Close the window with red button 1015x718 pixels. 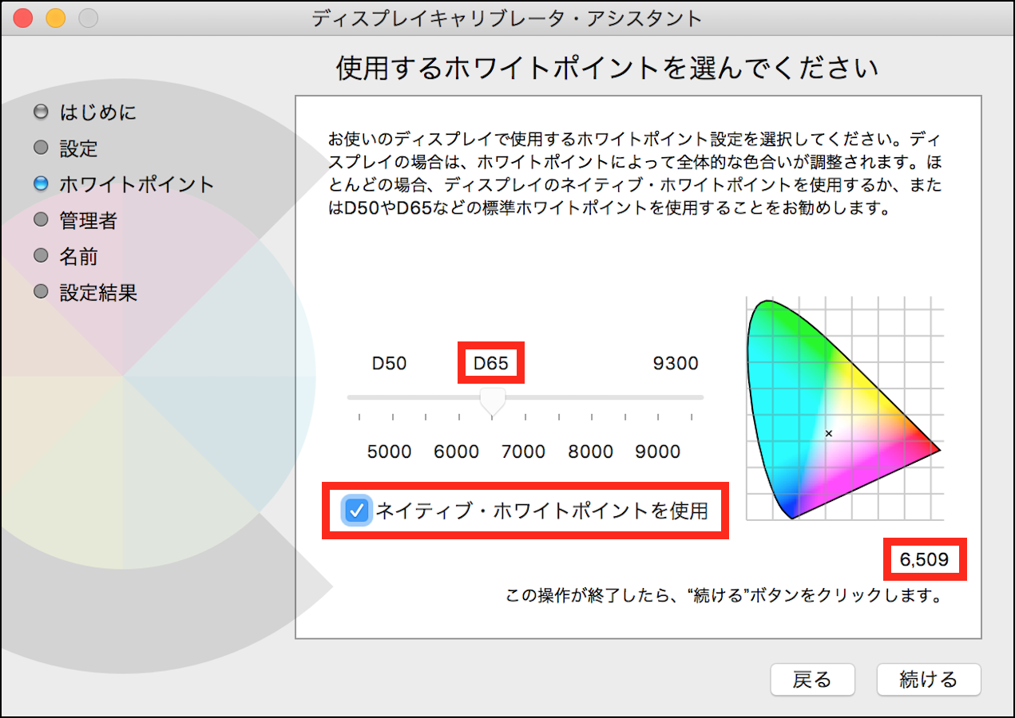(24, 18)
